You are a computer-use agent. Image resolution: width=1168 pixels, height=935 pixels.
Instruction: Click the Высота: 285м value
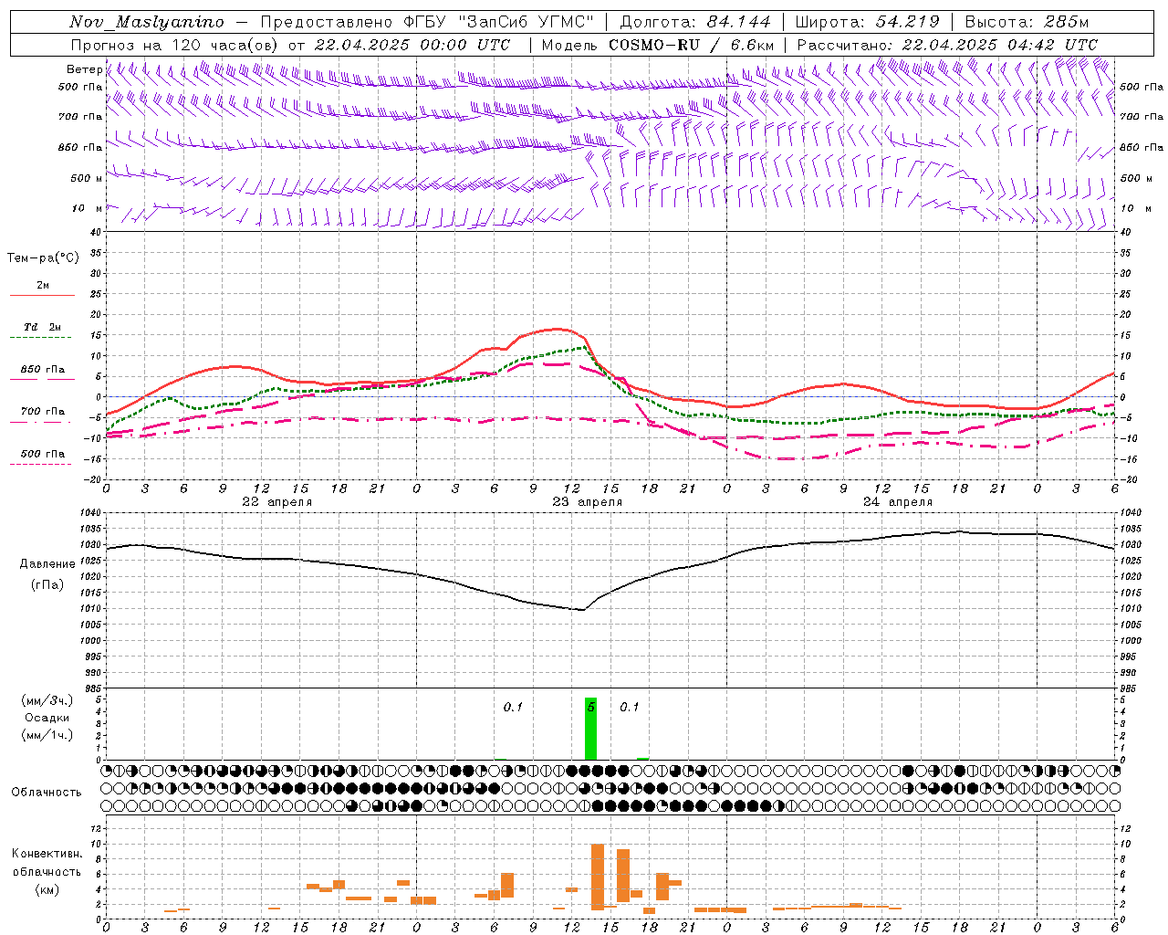(x=1027, y=22)
